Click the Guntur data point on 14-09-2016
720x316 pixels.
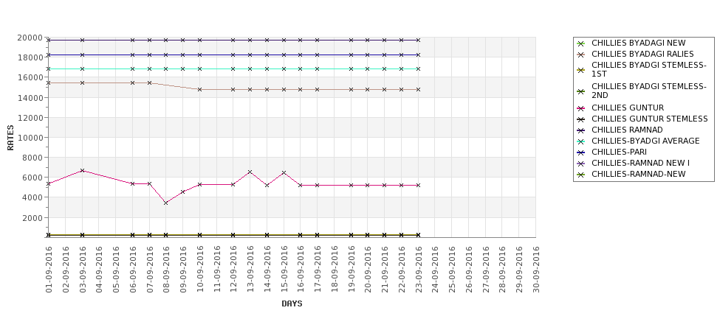(267, 186)
